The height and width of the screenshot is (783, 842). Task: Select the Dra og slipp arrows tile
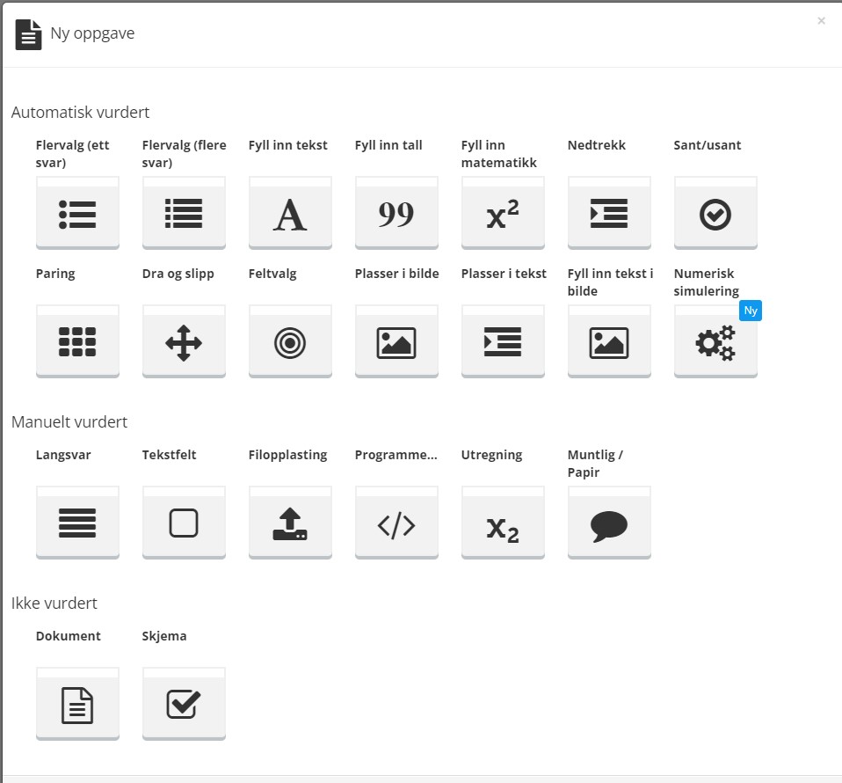[x=184, y=341]
